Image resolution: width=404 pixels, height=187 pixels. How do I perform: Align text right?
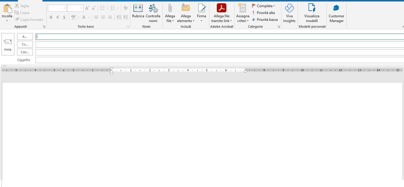tap(110, 17)
